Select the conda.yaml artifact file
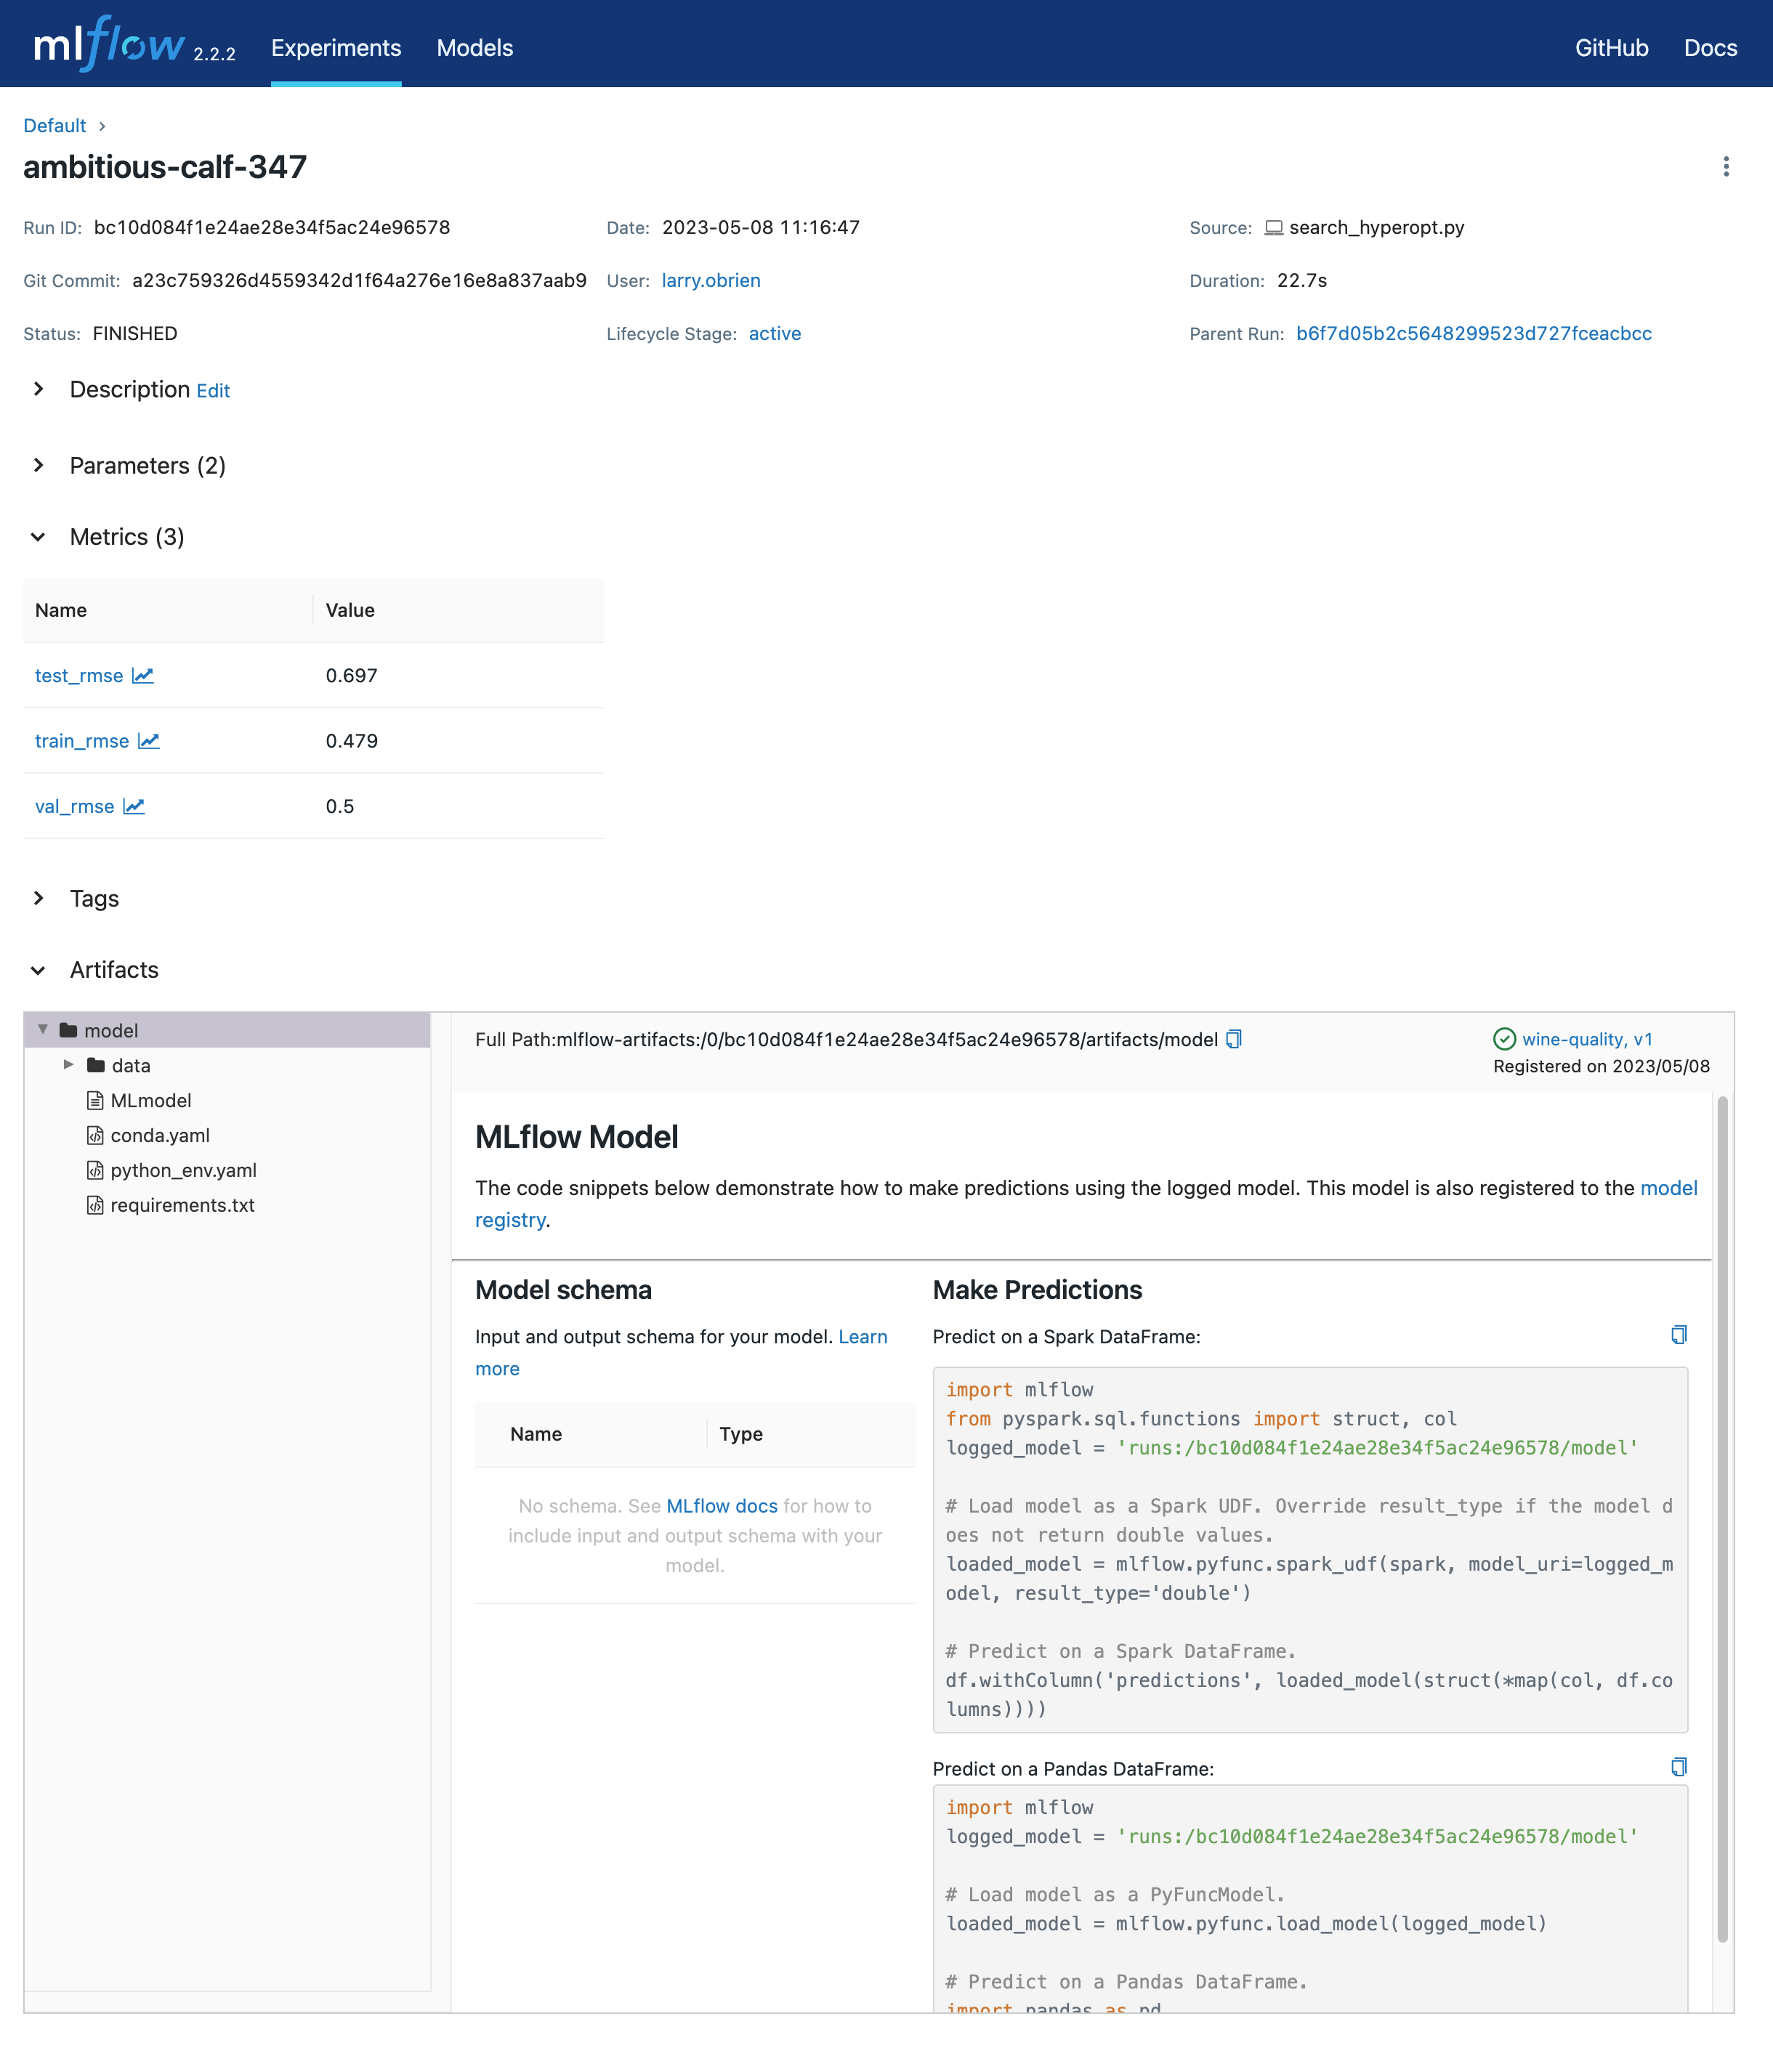 tap(160, 1135)
